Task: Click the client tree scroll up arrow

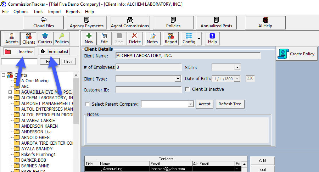Action: (76, 75)
